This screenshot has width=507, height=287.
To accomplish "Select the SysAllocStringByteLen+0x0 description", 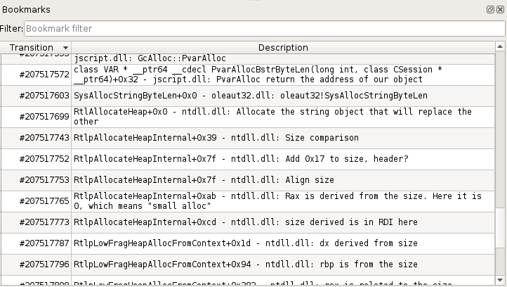I will [283, 96].
